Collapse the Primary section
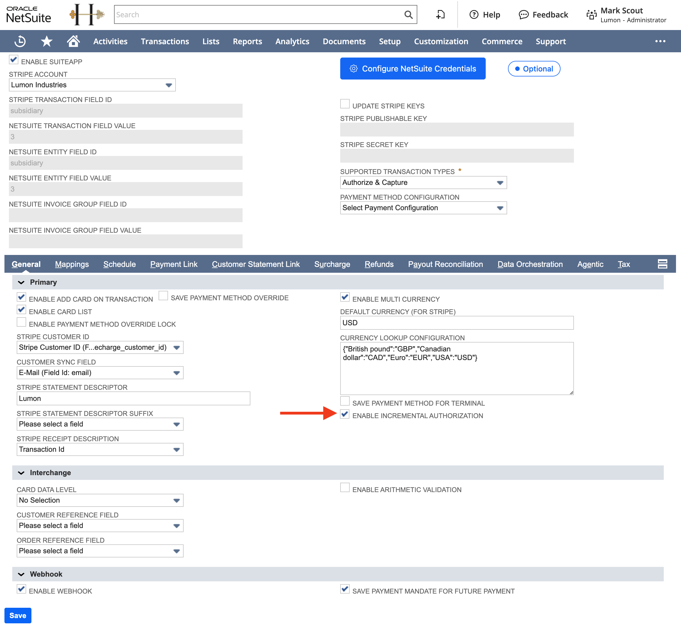The height and width of the screenshot is (630, 681). point(21,282)
